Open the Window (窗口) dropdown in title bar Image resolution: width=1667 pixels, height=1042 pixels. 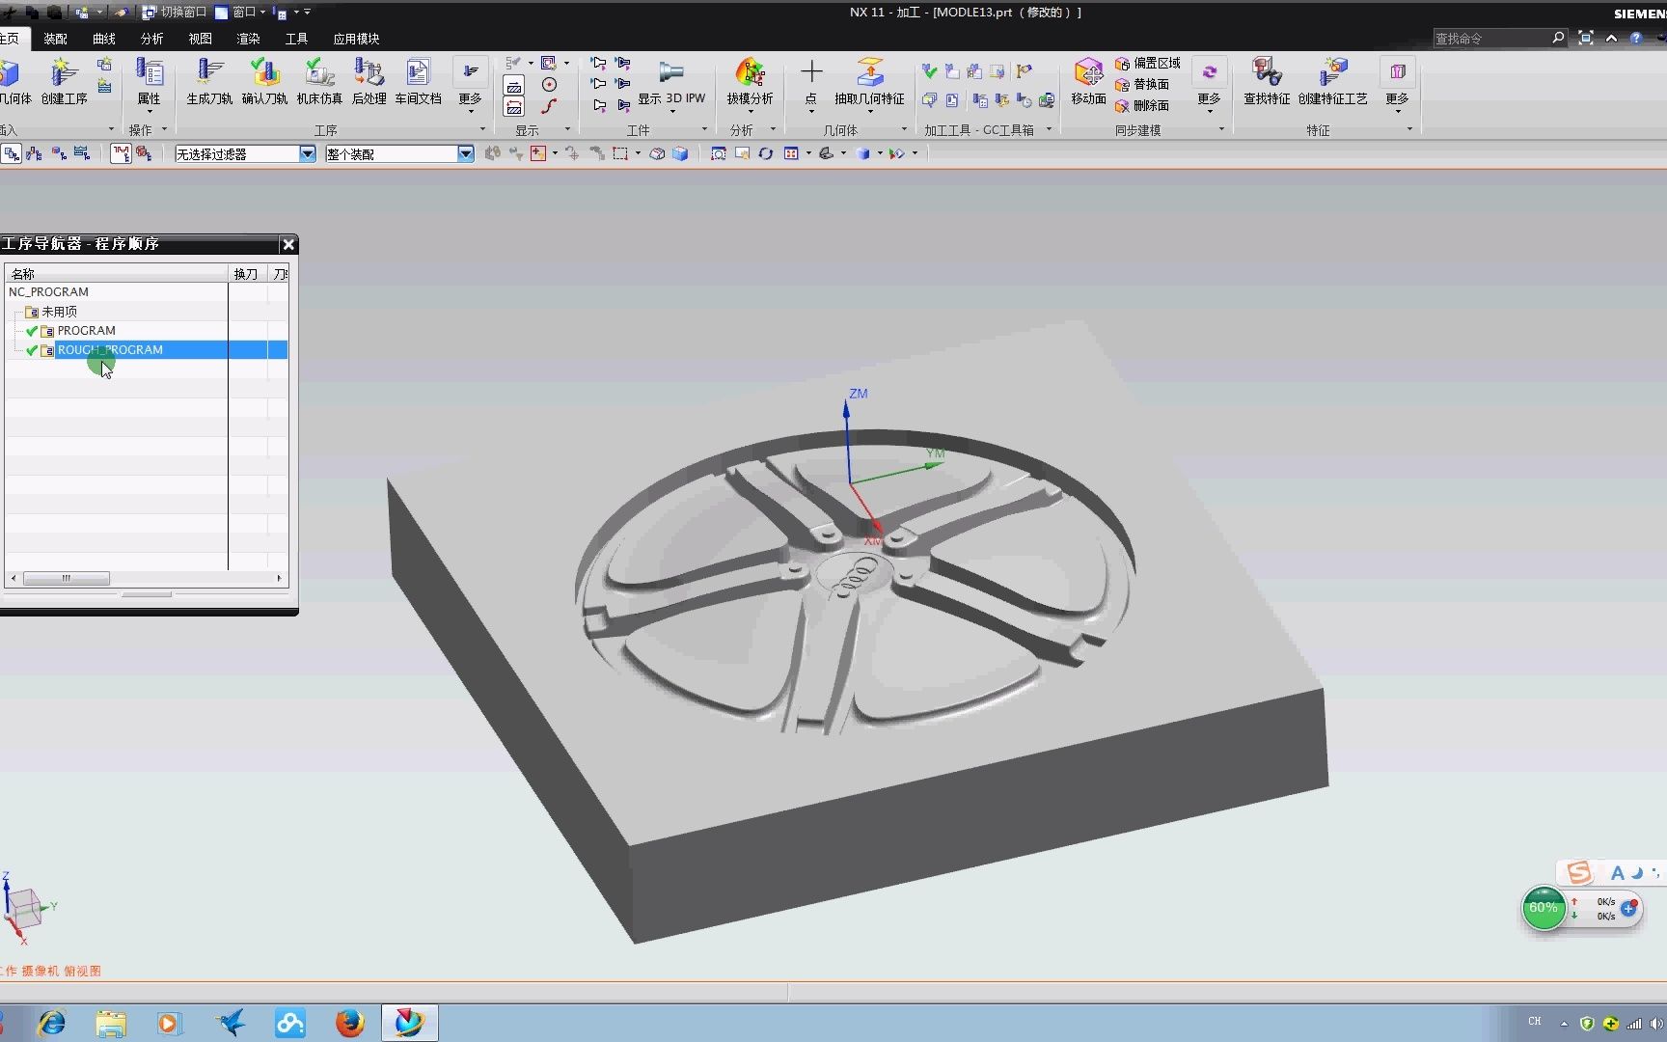pos(239,12)
